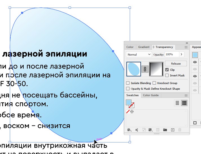The width and height of the screenshot is (201, 154).
Task: Click the text 'воском – снизится'
Action: click(x=37, y=126)
